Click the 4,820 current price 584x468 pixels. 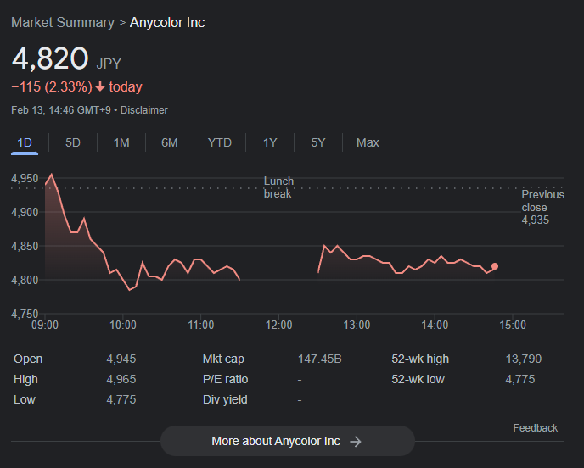50,58
